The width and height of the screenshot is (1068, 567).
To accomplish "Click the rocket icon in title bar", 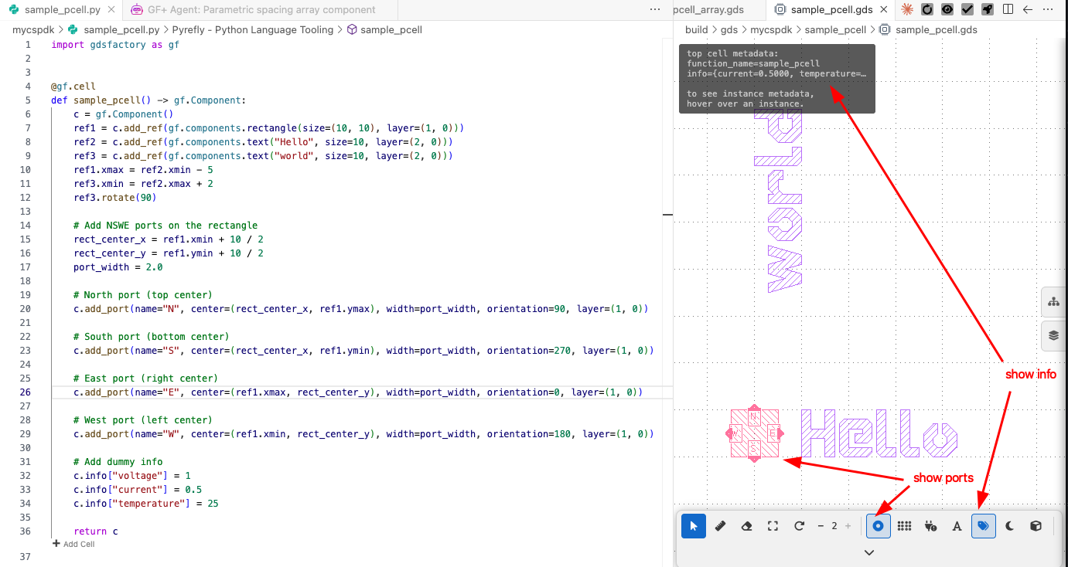I will pos(987,10).
